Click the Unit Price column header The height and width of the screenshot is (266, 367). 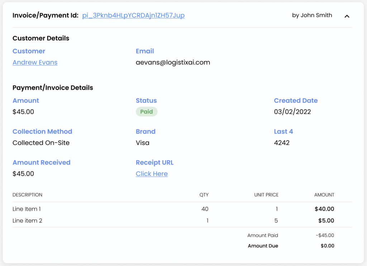[266, 195]
